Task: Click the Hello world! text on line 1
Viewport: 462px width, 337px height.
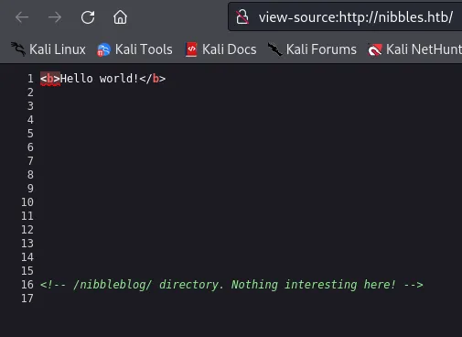Action: [100, 79]
